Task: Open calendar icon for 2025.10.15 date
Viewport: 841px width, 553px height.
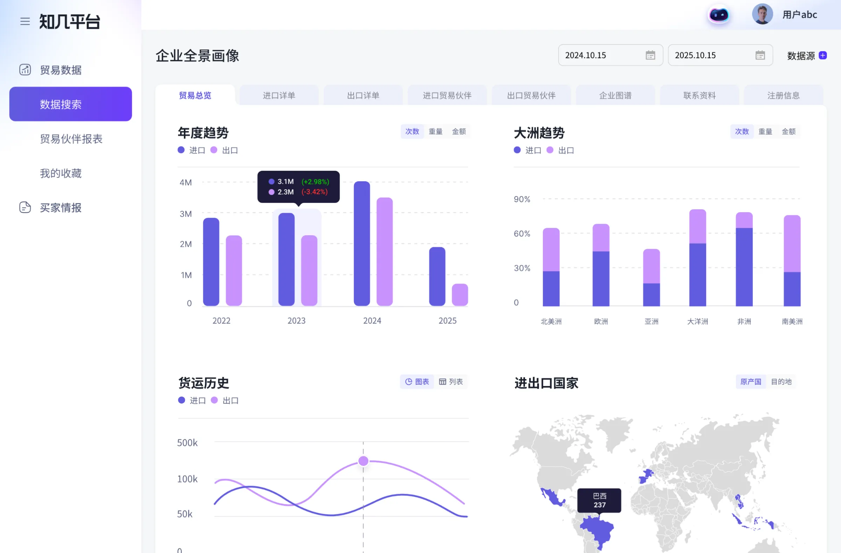Action: 760,55
